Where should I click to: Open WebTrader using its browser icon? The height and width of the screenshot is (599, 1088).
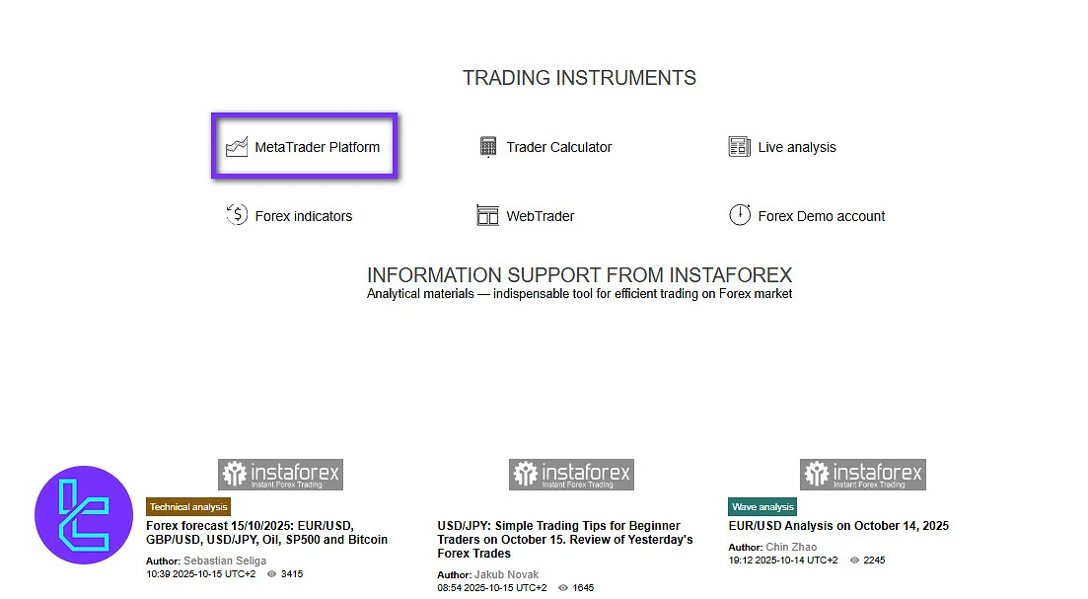coord(489,215)
